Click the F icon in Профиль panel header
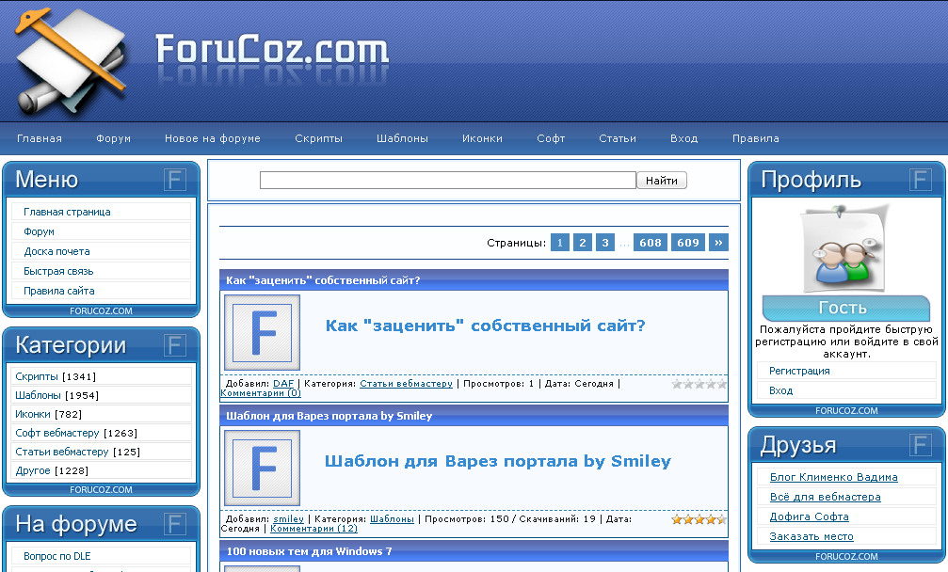Viewport: 948px width, 572px height. pos(920,180)
